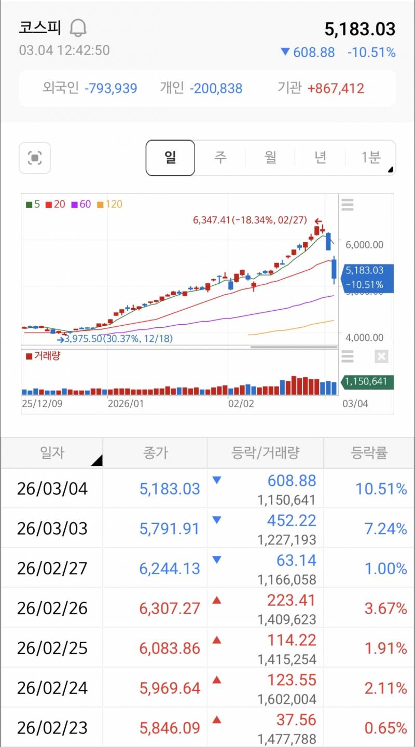Click the 3,975.50 low point annotation
415x747 pixels.
point(119,339)
